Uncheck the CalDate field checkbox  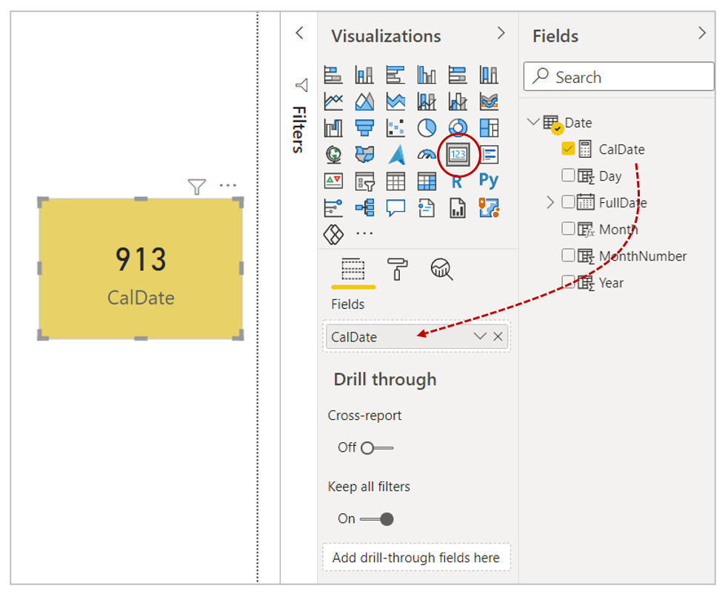pos(568,149)
